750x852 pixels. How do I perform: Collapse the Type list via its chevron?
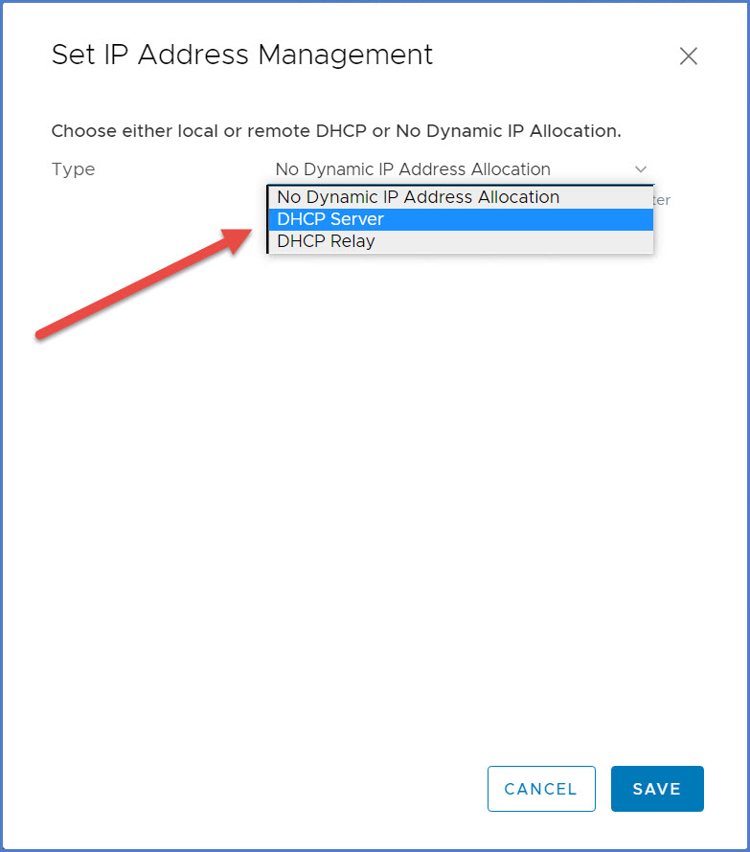[641, 169]
